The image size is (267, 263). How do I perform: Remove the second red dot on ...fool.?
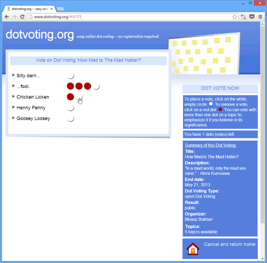(79, 86)
